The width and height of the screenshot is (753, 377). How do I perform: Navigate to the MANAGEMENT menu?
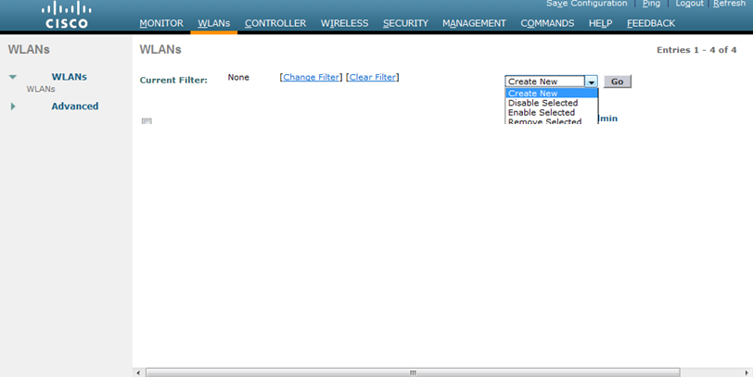click(x=474, y=23)
